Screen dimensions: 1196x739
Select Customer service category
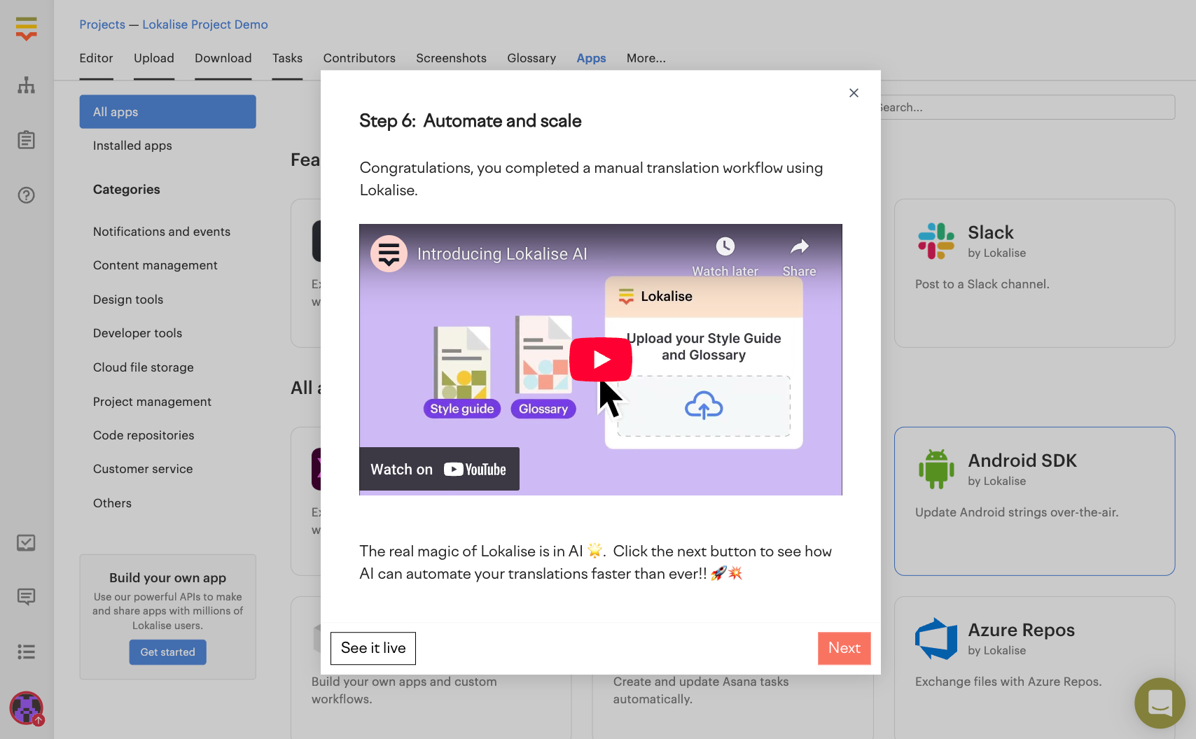coord(143,469)
